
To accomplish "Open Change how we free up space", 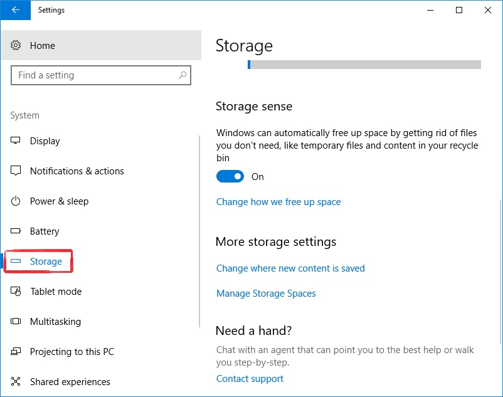I will point(278,202).
